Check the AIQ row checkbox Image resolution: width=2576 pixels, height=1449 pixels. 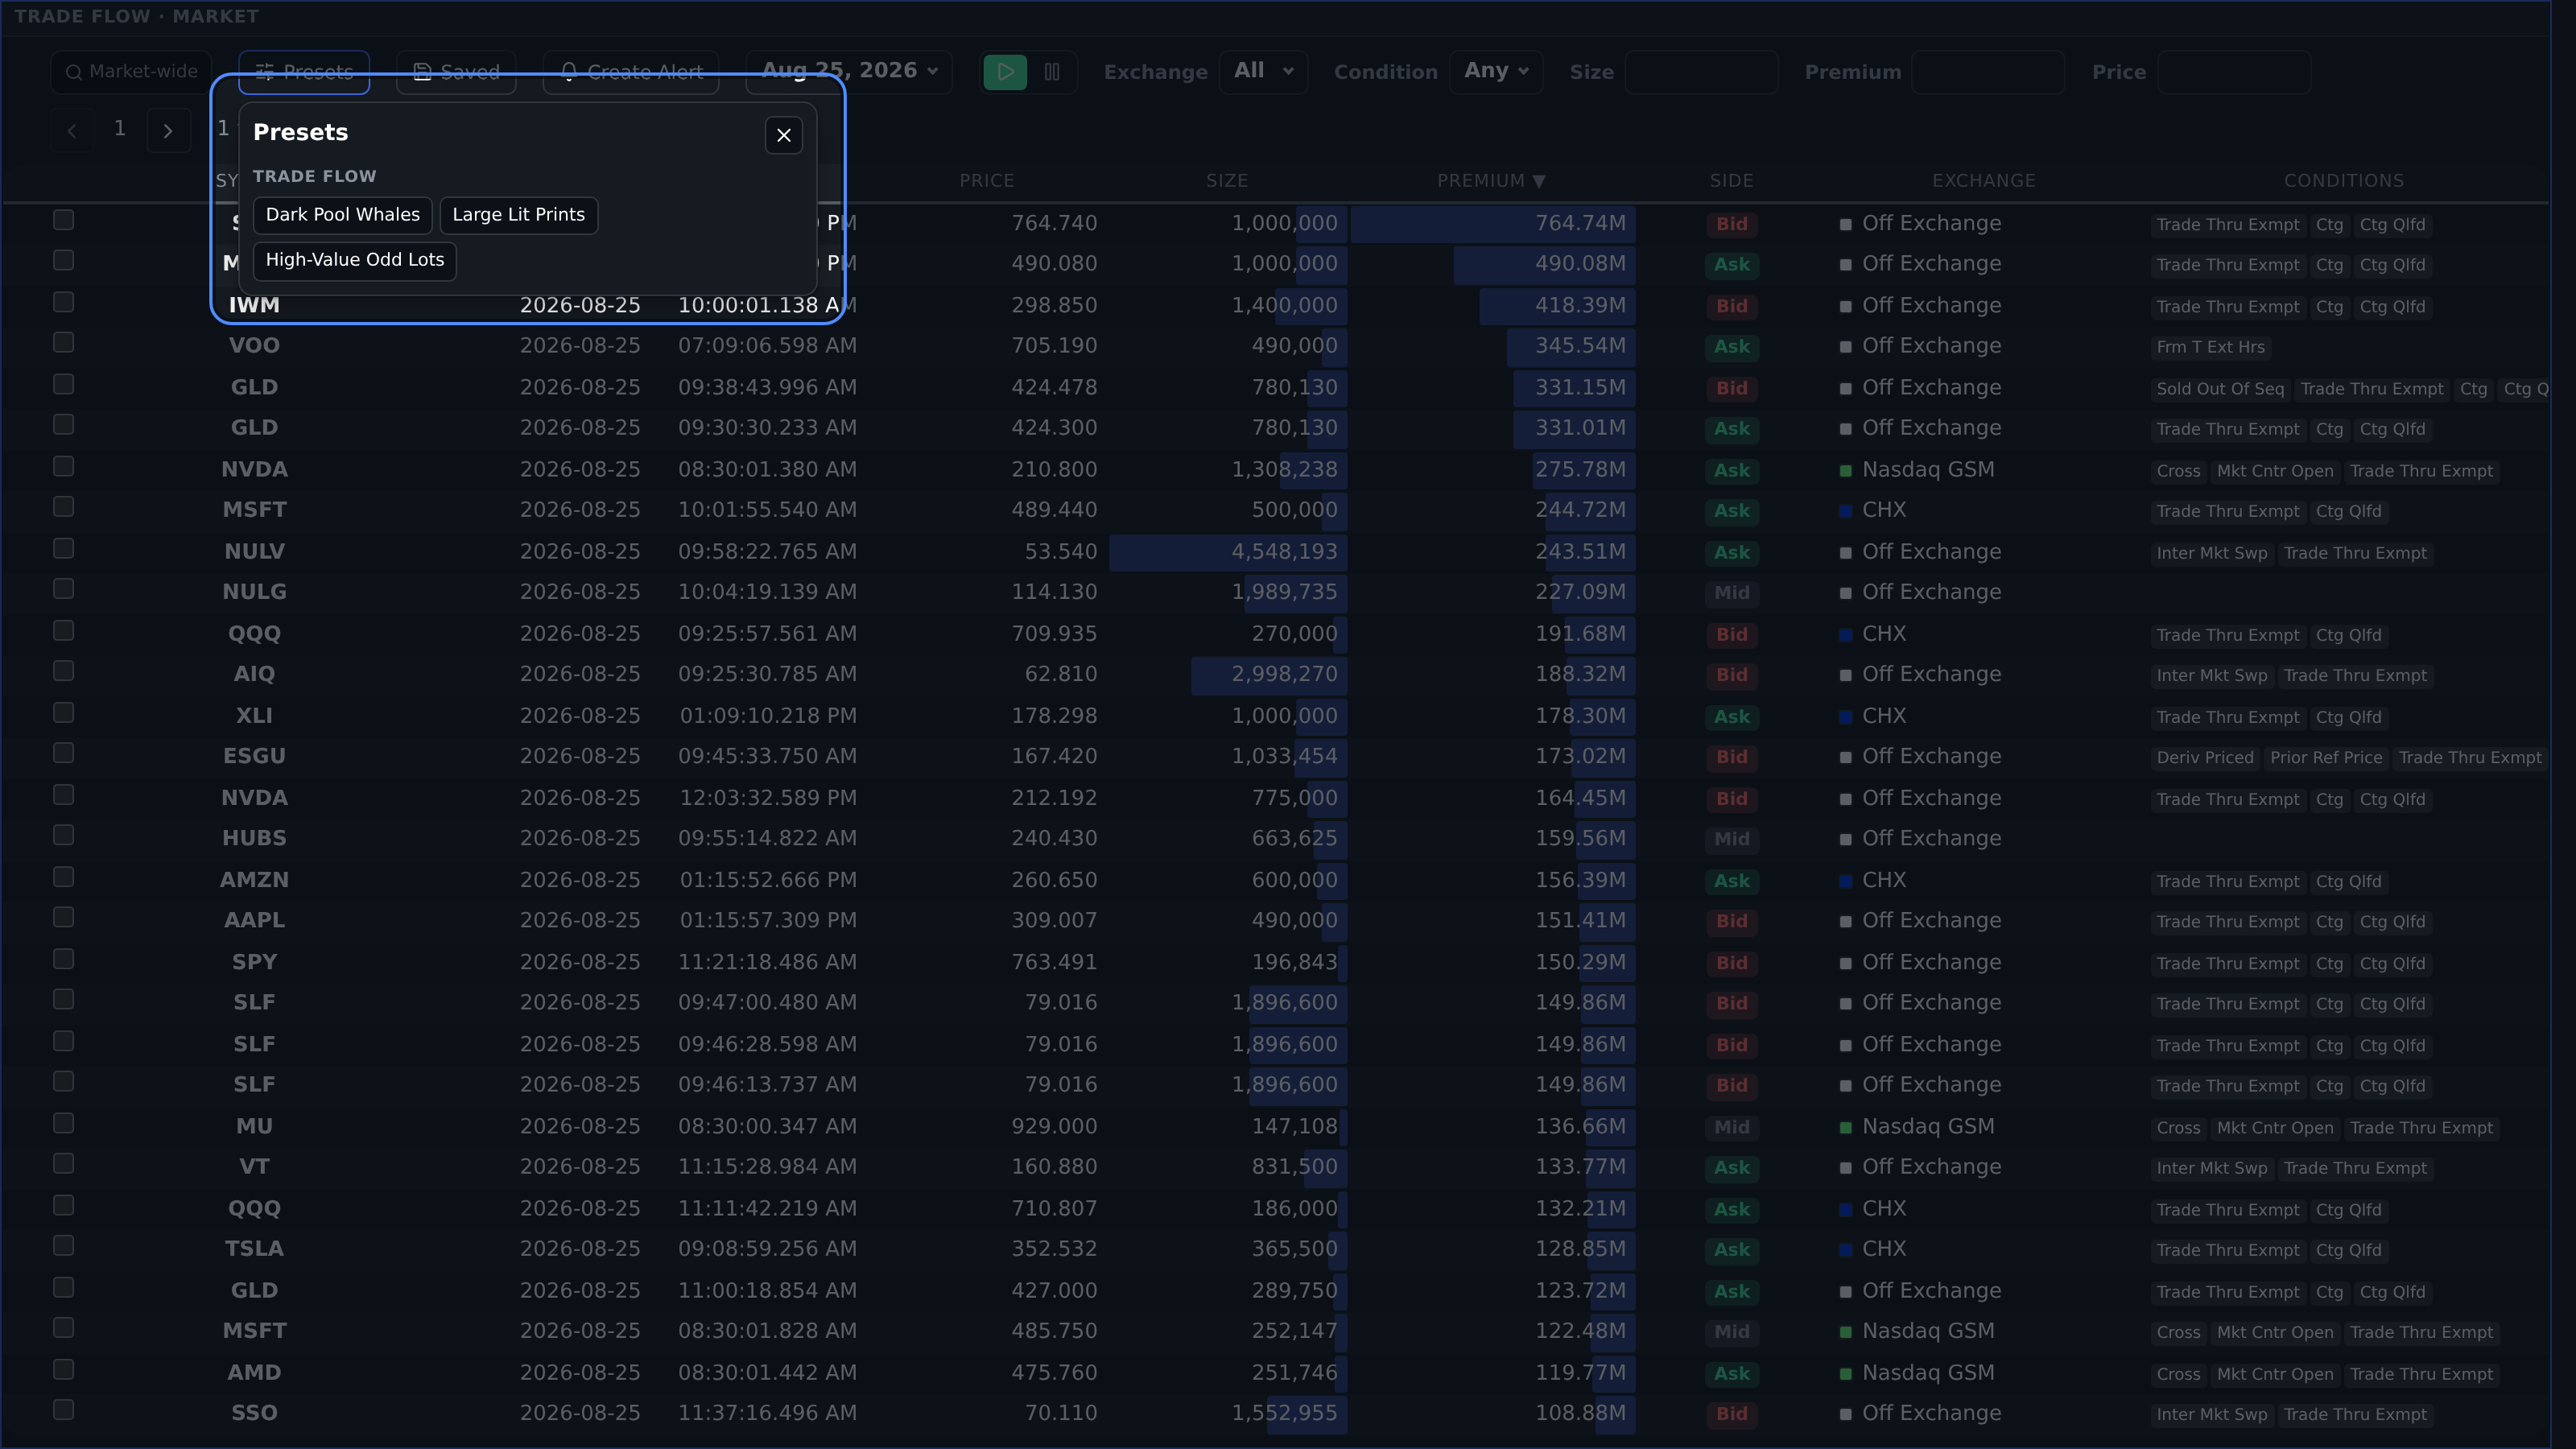63,671
